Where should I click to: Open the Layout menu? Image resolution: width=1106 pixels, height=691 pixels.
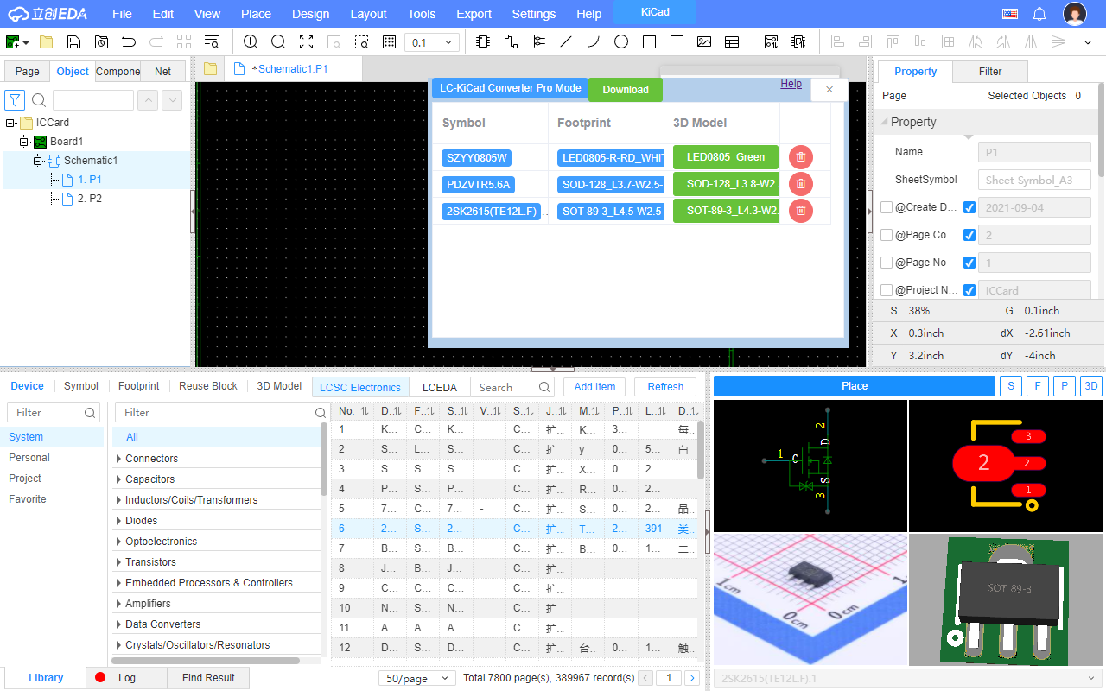click(x=369, y=14)
